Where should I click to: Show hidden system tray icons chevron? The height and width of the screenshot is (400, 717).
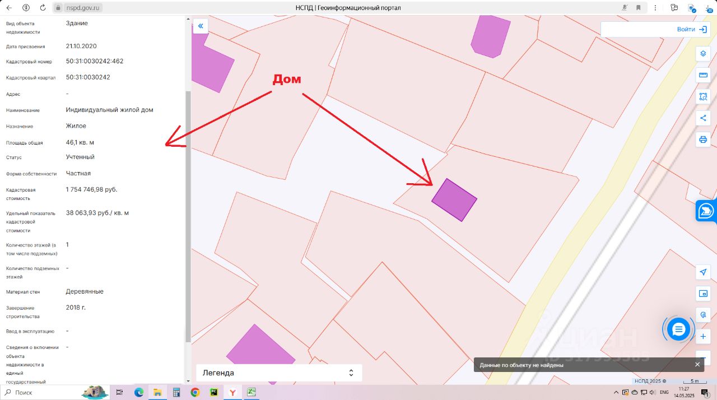click(x=617, y=392)
